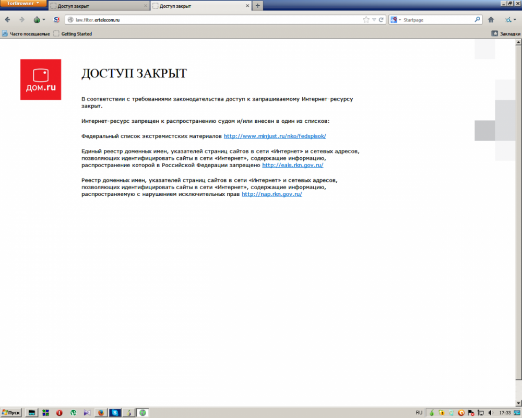Open the Закладки bookmarks menu
Screen dimensions: 522x418
(506, 33)
